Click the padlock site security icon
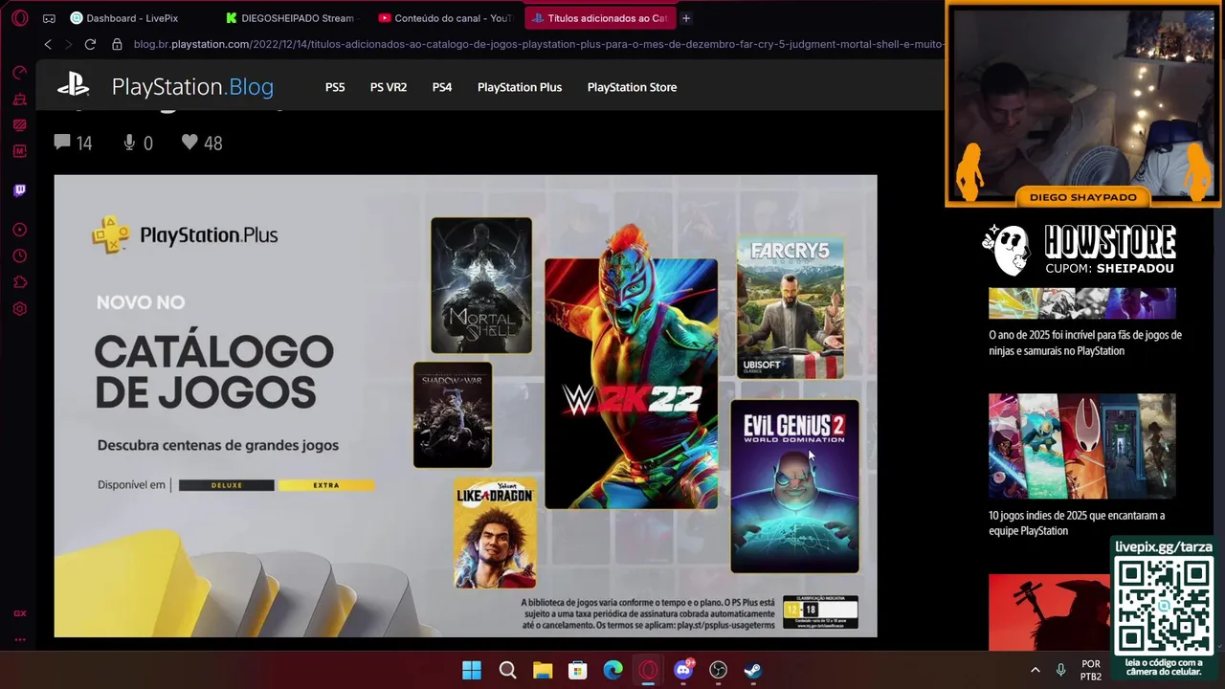Image resolution: width=1225 pixels, height=689 pixels. [x=117, y=44]
